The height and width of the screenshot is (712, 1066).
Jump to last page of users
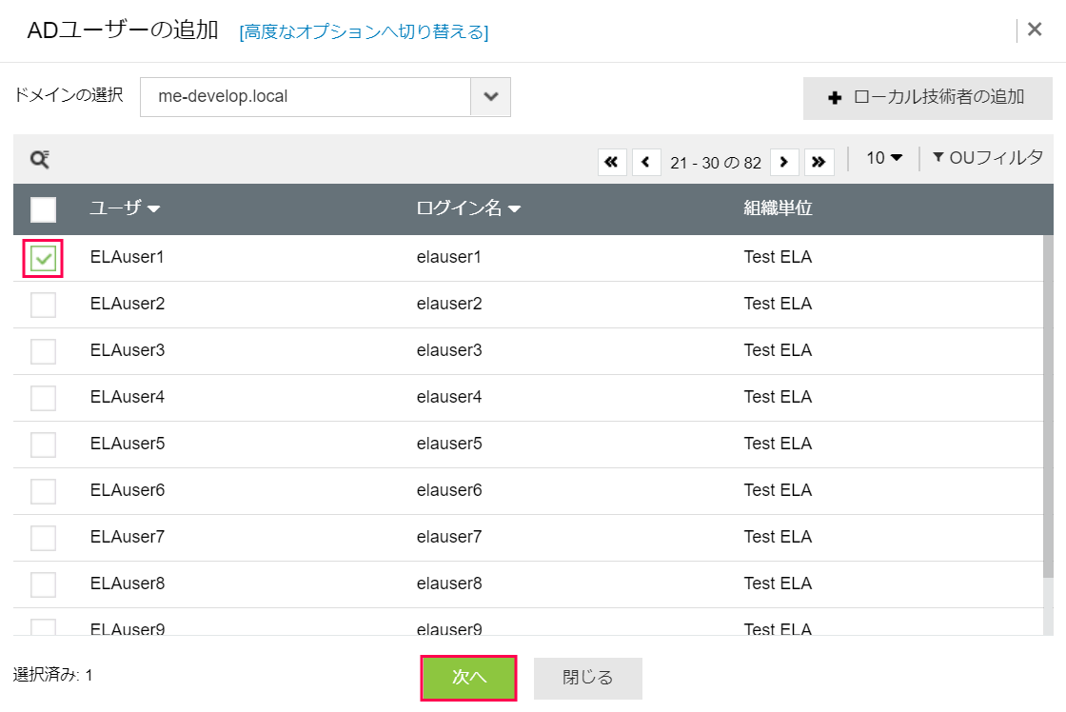[819, 162]
